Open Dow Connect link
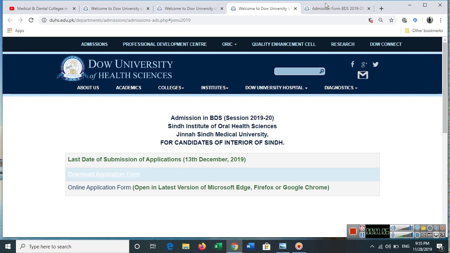 (x=386, y=44)
